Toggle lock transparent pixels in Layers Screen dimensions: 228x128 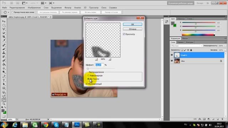tap(182, 50)
